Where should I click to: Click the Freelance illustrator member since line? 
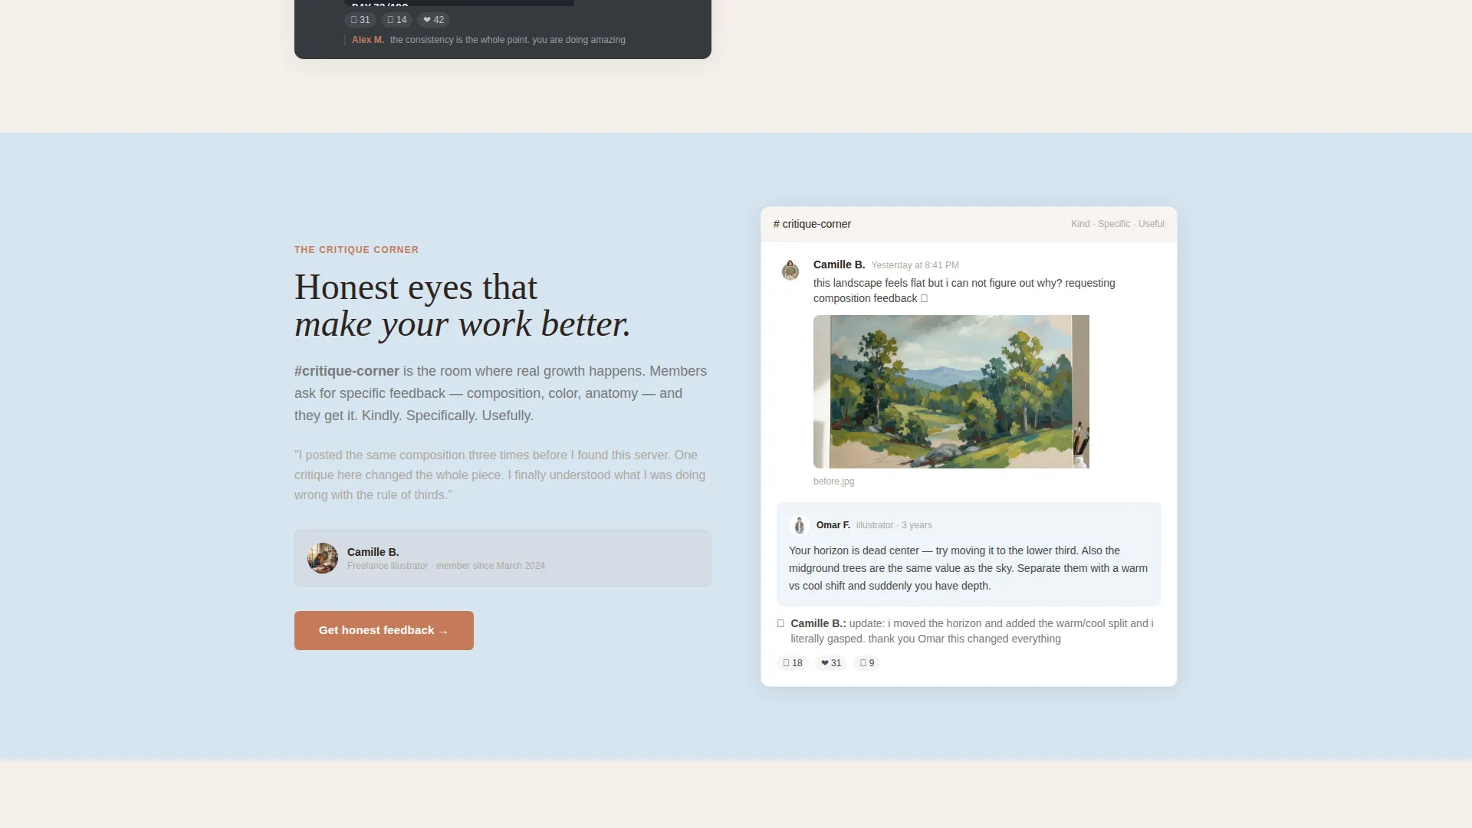pos(445,566)
